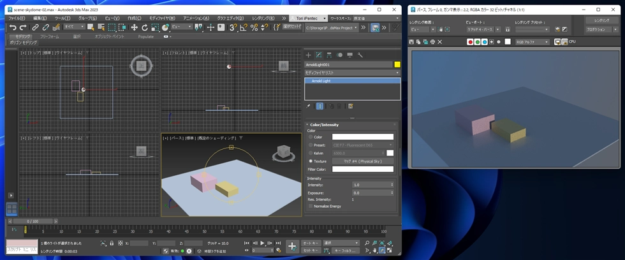Click the Intensity value field
Screen dimensions: 625x260
(x=371, y=185)
